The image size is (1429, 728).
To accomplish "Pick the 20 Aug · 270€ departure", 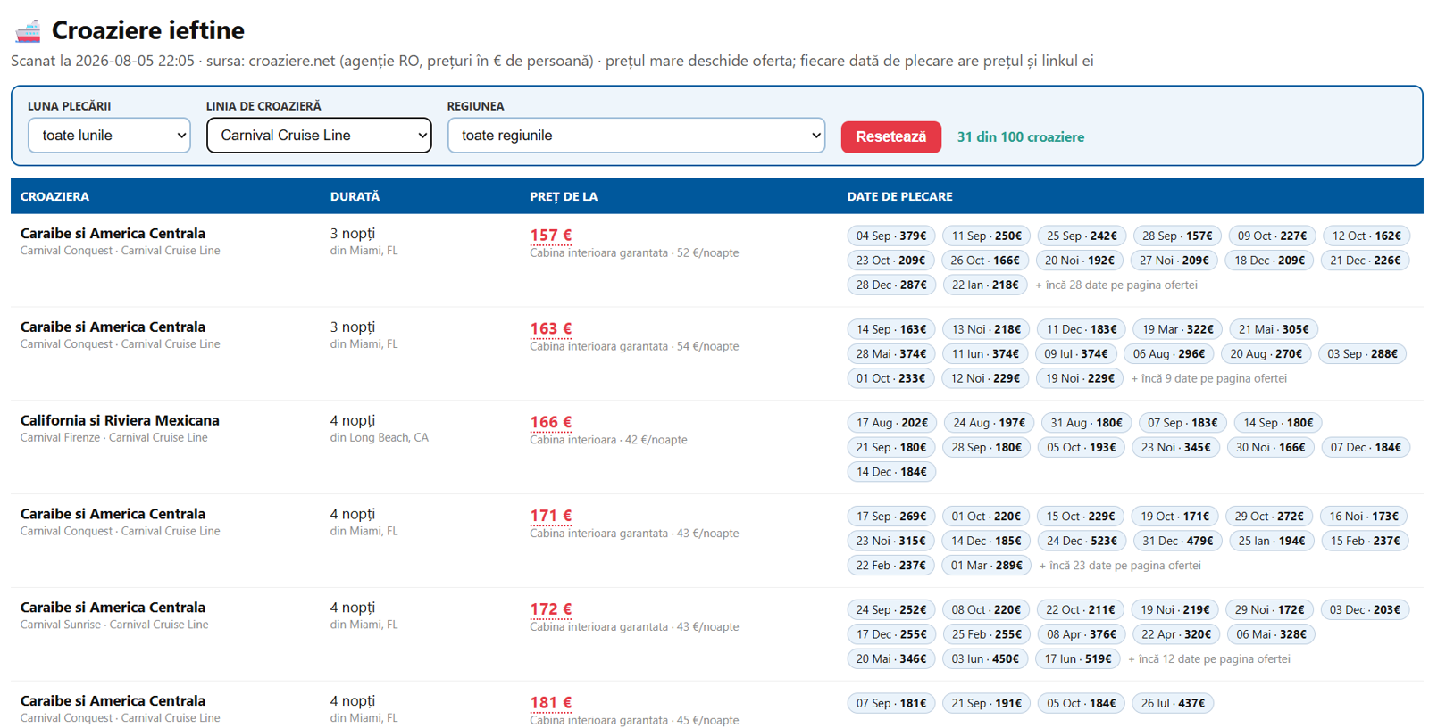I will pyautogui.click(x=1266, y=354).
